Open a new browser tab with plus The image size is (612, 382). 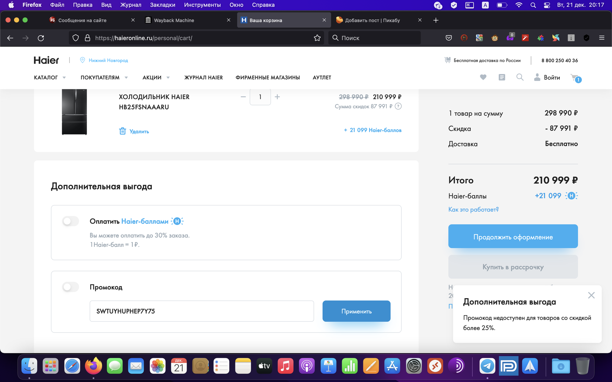tap(436, 20)
